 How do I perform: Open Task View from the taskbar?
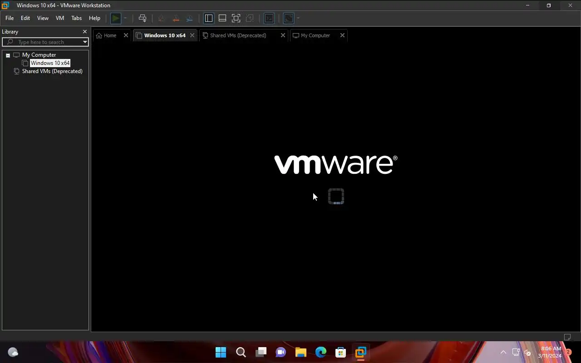click(261, 353)
